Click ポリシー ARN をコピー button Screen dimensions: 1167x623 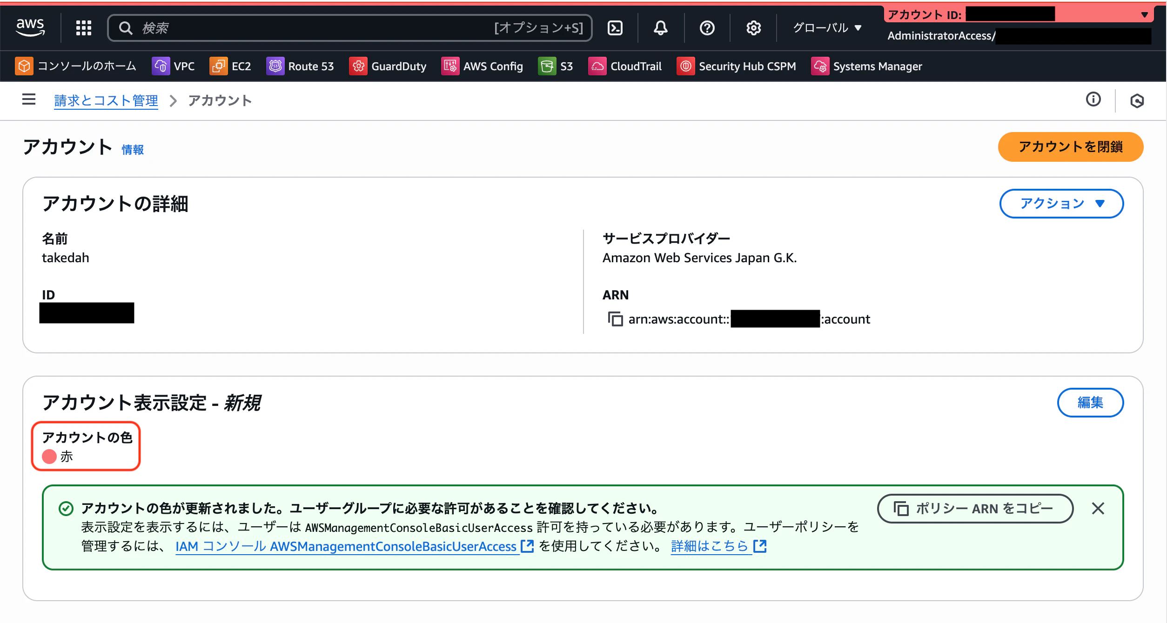(x=975, y=509)
